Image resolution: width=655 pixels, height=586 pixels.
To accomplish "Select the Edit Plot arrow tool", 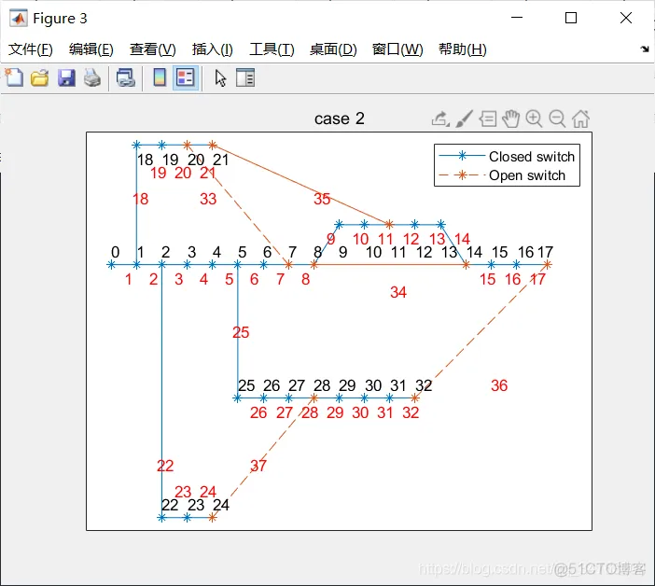I will point(220,78).
